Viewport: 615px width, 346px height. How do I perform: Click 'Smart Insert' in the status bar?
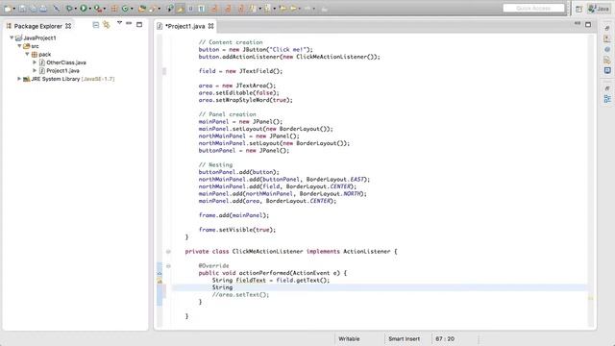pyautogui.click(x=404, y=339)
